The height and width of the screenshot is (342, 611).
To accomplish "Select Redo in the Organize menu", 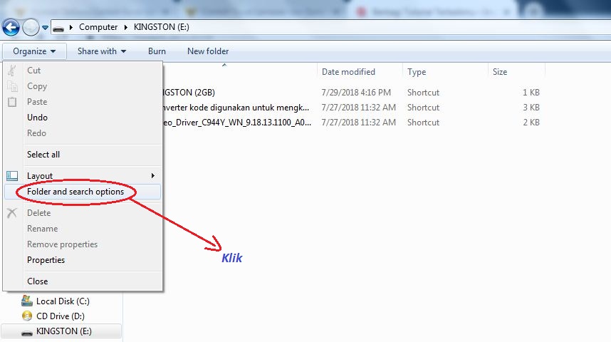I will 82,133.
